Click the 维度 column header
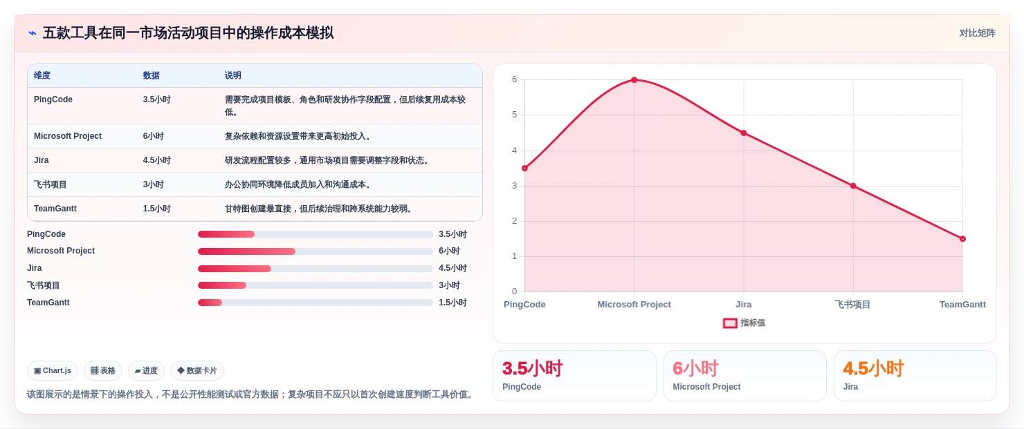 click(42, 75)
